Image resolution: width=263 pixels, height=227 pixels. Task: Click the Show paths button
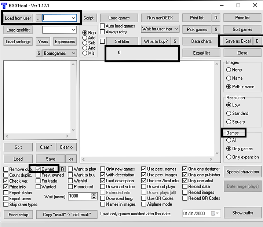click(242, 213)
